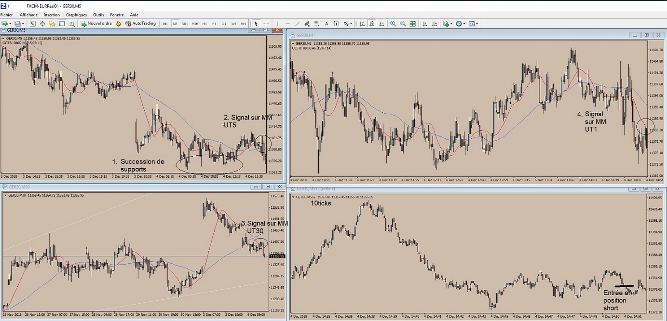This screenshot has height=321, width=667.
Task: Open the Graphiques menu
Action: point(76,15)
